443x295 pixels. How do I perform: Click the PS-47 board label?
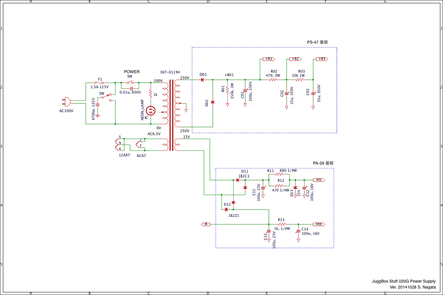tap(317, 42)
